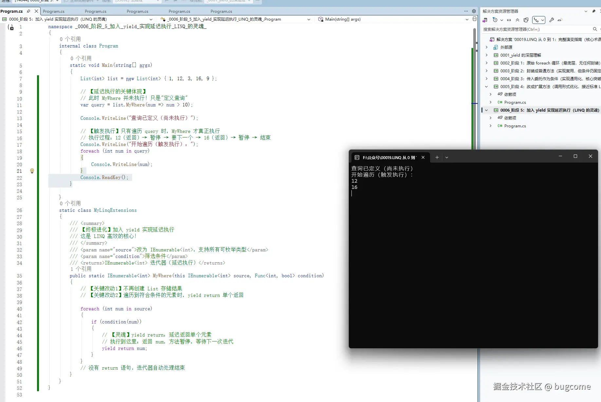
Task: Click the terminal icon on the console tab
Action: pyautogui.click(x=357, y=157)
